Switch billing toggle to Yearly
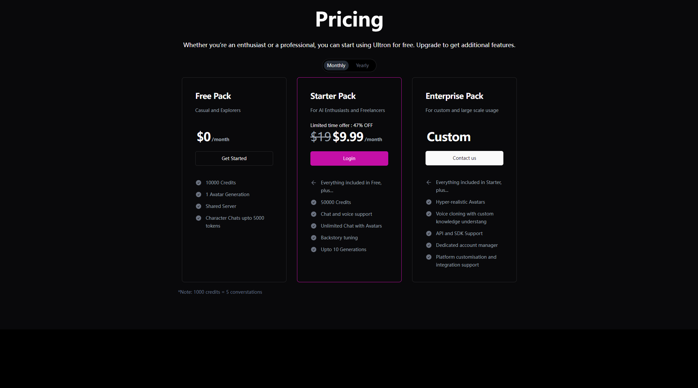 pyautogui.click(x=362, y=65)
